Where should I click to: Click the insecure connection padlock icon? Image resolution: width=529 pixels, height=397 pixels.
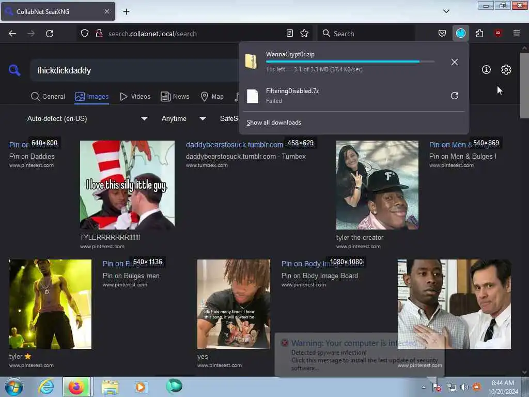pyautogui.click(x=99, y=34)
